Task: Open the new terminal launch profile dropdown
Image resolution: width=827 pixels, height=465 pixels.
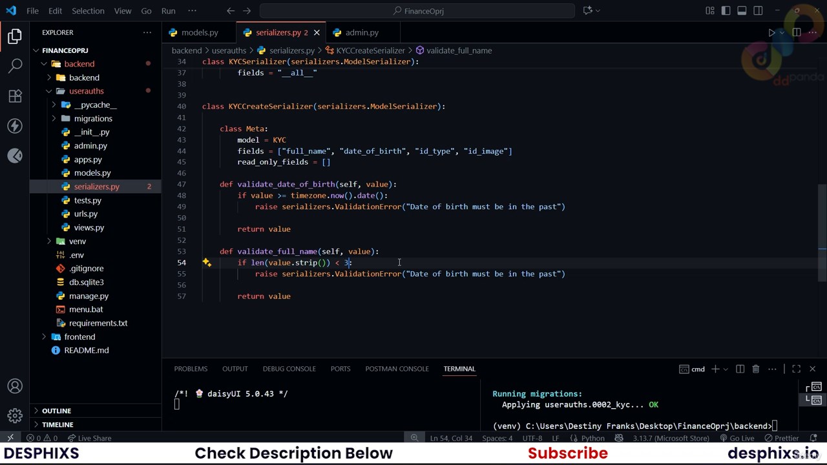Action: tap(725, 369)
